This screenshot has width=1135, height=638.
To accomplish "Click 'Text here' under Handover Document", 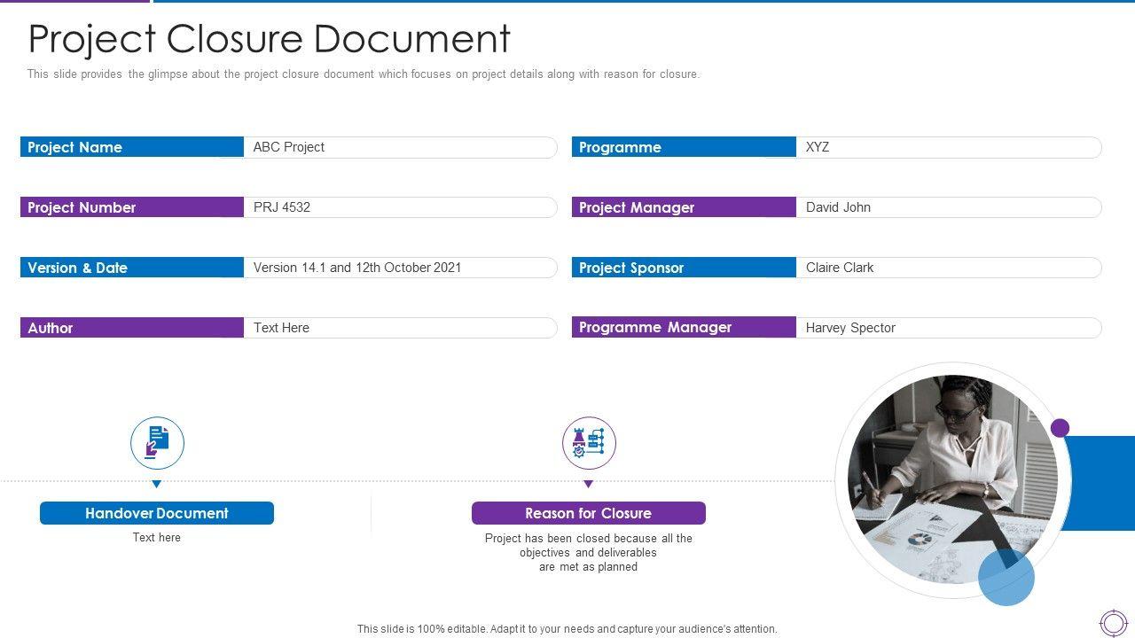I will (157, 538).
